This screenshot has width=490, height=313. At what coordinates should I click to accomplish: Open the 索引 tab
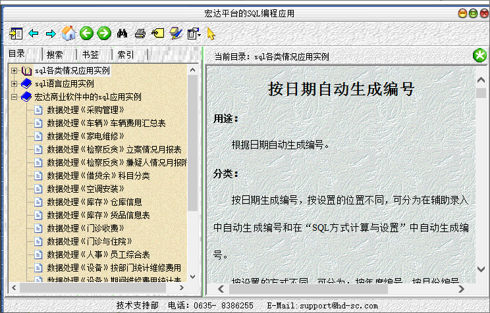[x=126, y=55]
